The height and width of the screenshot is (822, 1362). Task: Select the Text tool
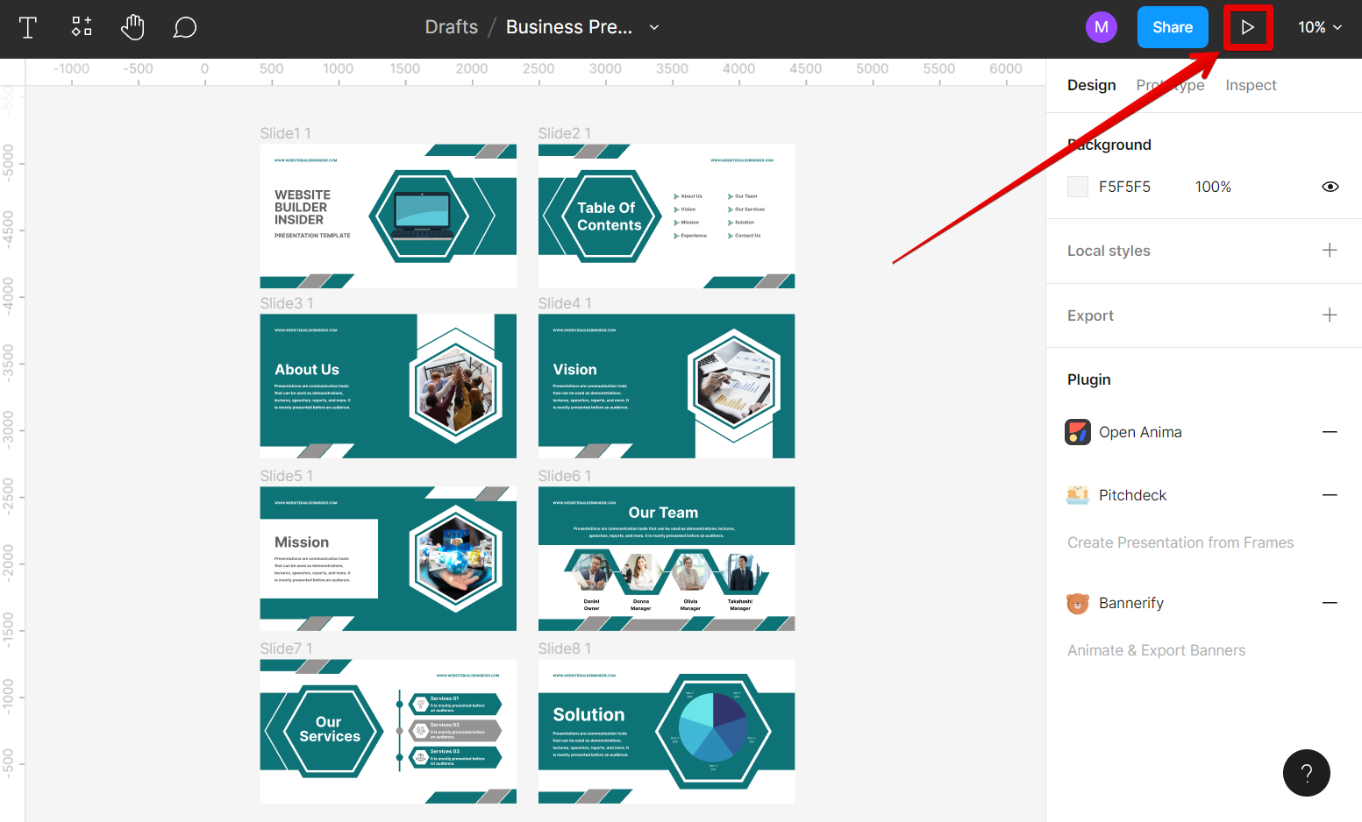27,27
